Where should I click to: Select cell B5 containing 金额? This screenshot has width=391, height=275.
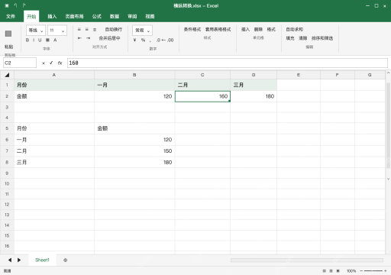point(134,128)
